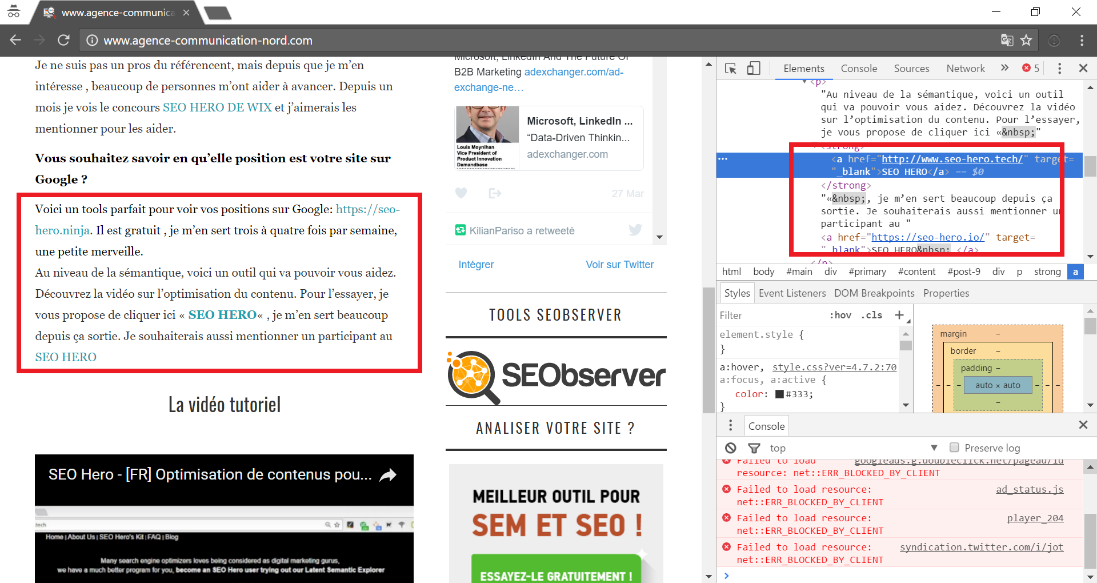Click Voir sur Twitter link

click(619, 265)
